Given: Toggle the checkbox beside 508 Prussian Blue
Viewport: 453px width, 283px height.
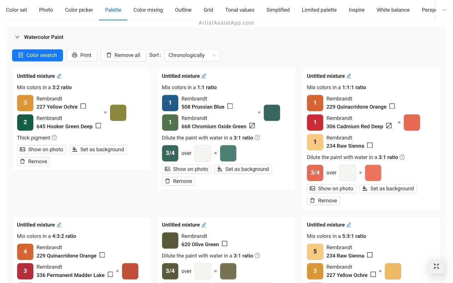Looking at the screenshot, I should [230, 106].
